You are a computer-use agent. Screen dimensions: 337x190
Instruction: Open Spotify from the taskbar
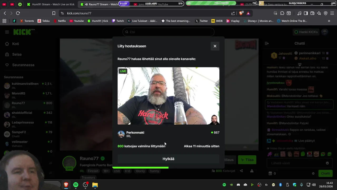76,185
